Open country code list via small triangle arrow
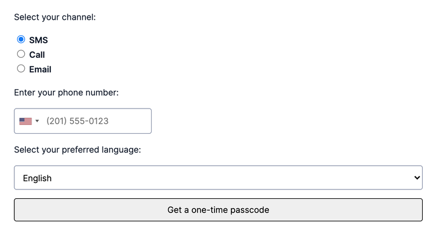This screenshot has width=441, height=239. (x=37, y=121)
